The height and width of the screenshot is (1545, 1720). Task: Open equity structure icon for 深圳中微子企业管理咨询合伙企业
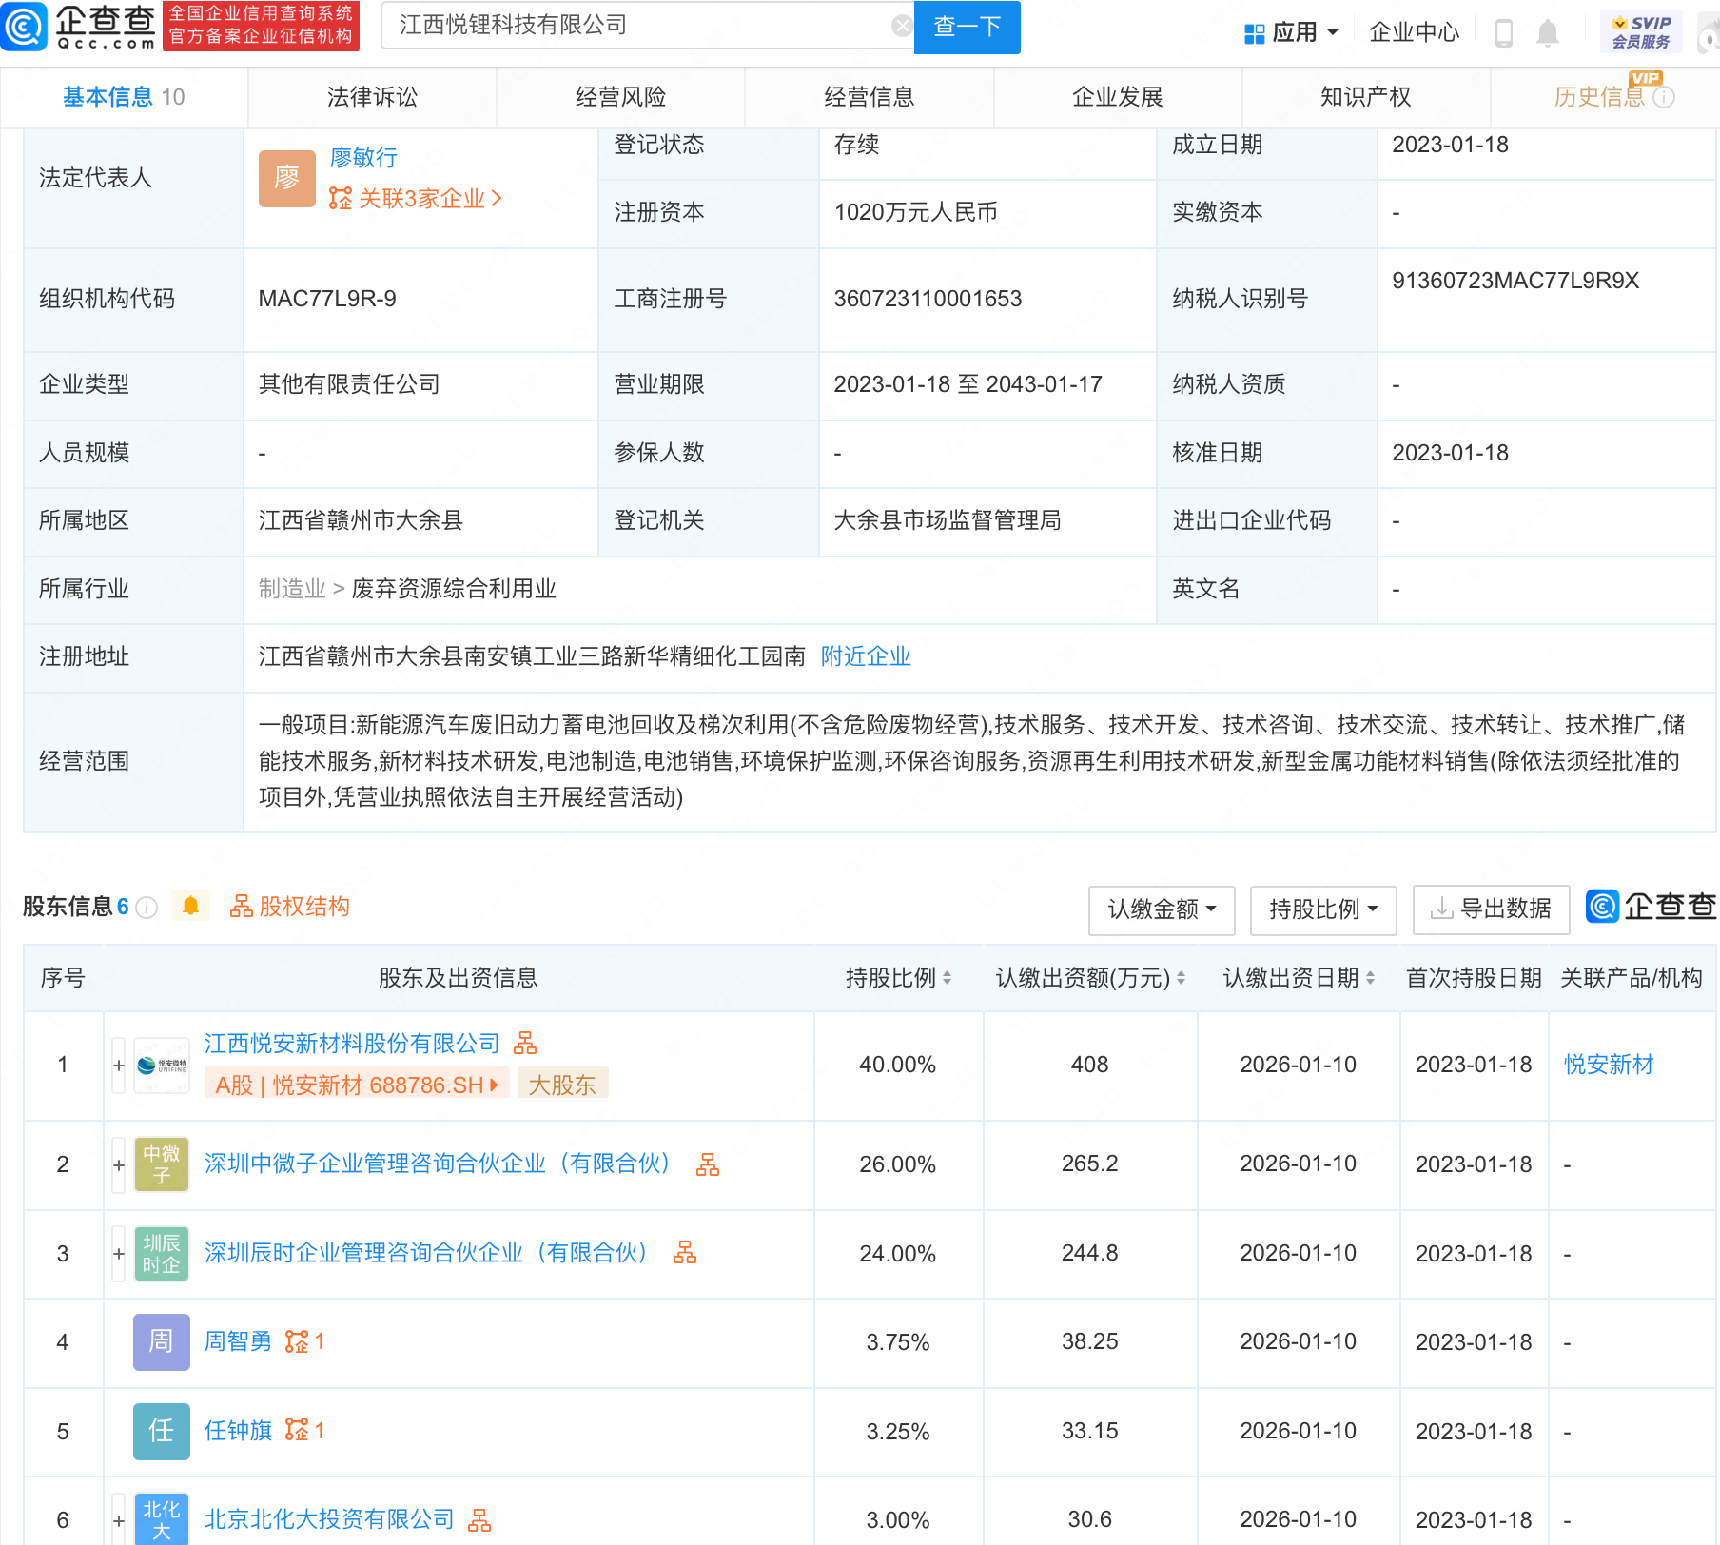(708, 1164)
